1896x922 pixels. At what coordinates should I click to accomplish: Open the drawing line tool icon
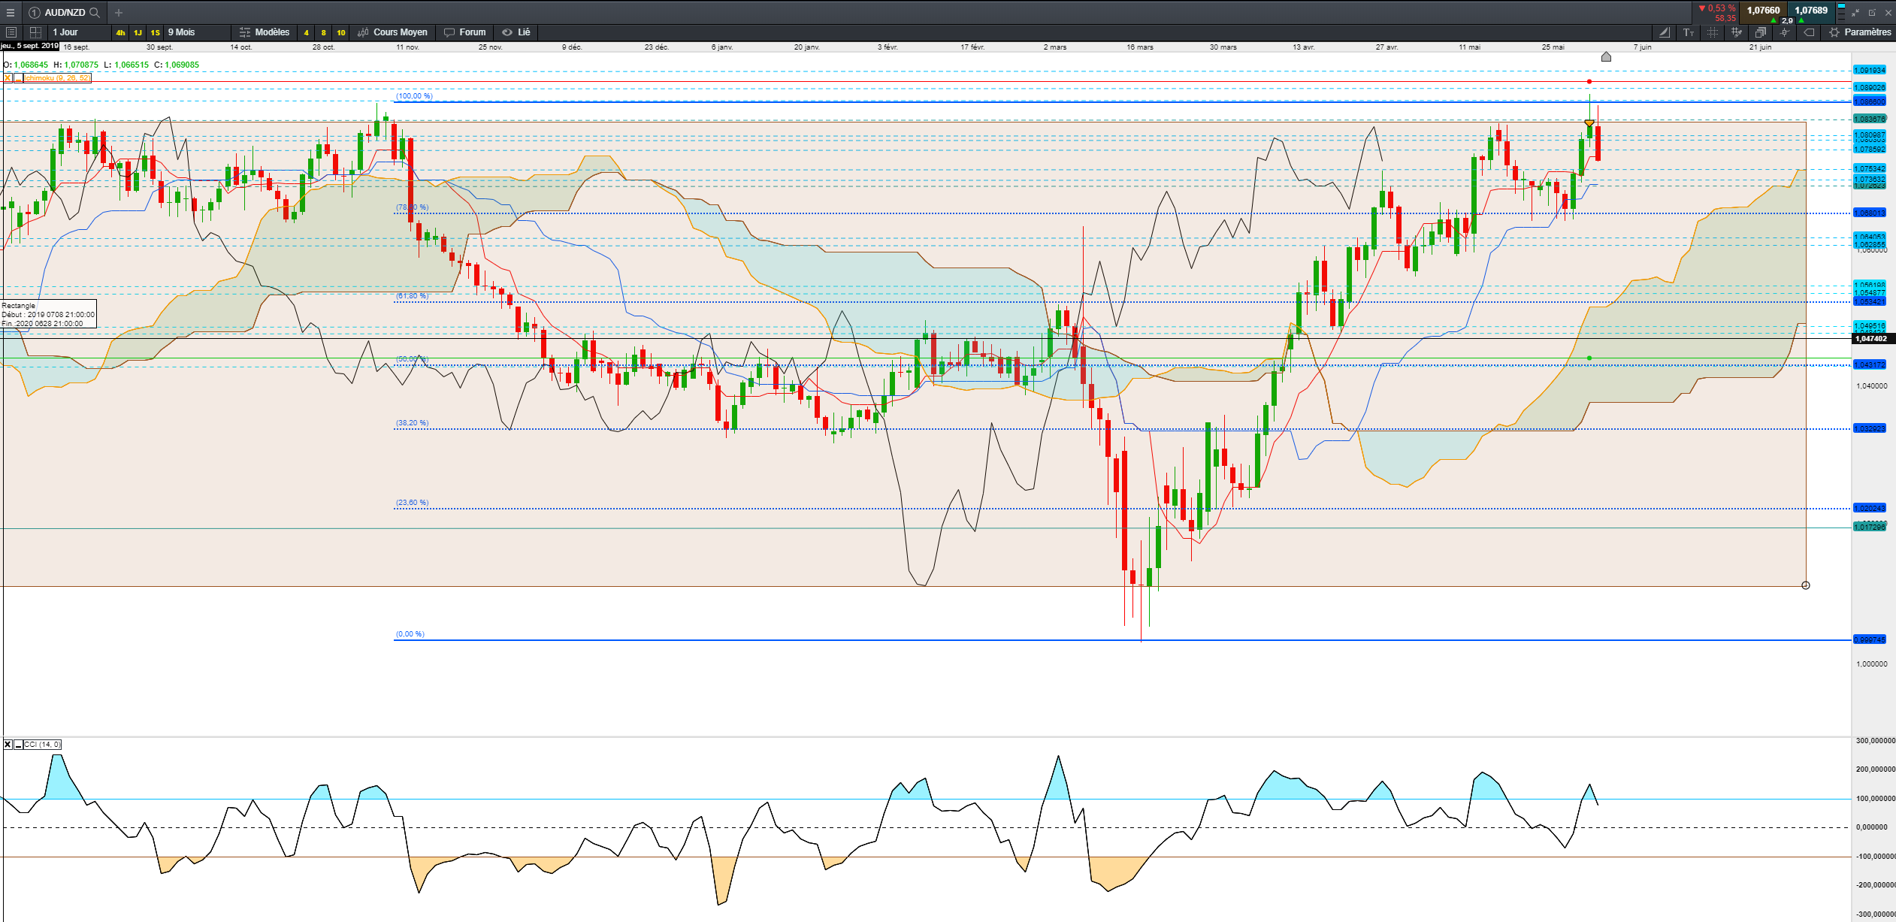coord(1665,32)
